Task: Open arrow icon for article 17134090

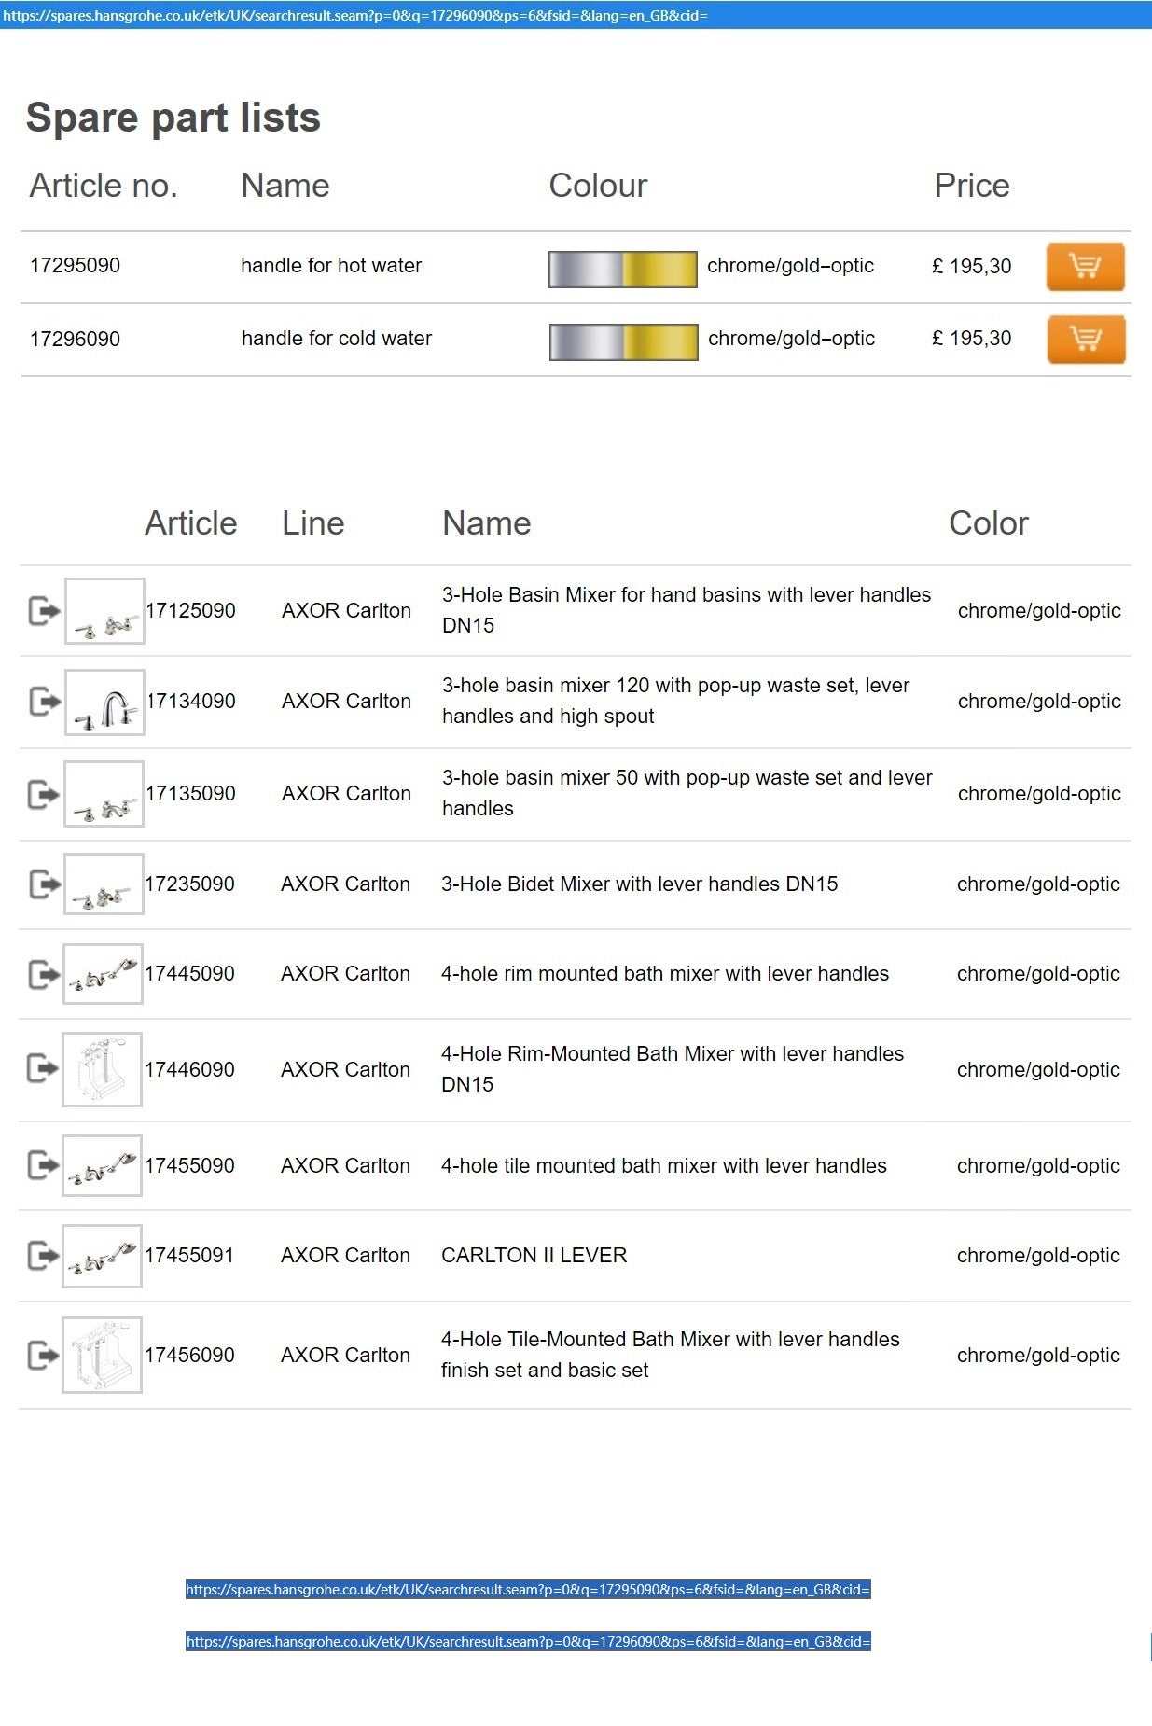Action: (44, 702)
